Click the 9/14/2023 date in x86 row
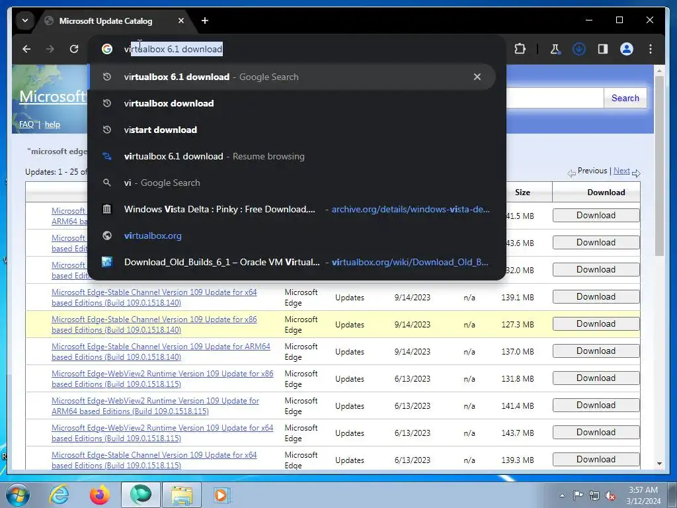 413,324
